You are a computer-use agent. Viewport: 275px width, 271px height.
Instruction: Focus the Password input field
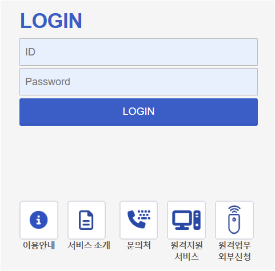[x=138, y=82]
